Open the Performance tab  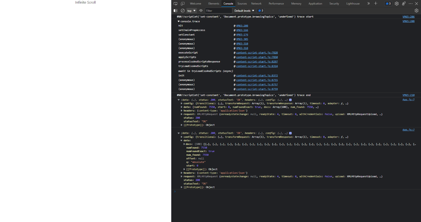coord(276,3)
